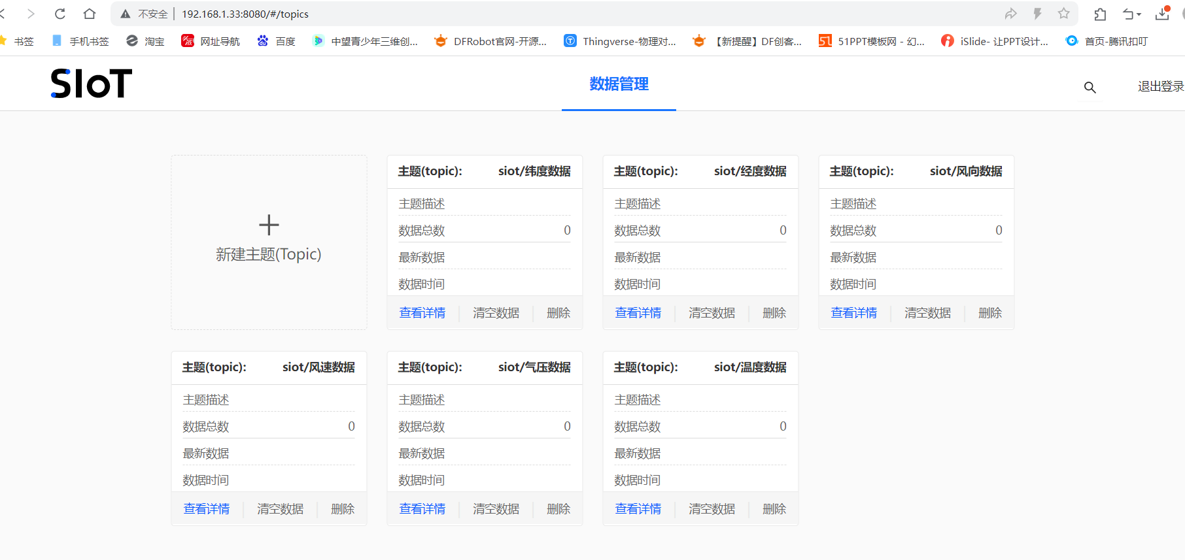View details of siot/风向数据 topic

(854, 313)
